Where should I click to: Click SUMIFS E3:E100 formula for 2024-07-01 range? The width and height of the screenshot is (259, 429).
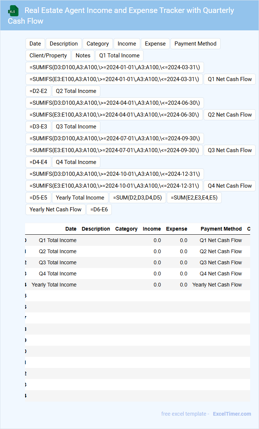click(114, 150)
